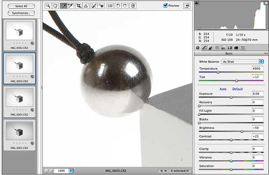Click the Fill Light value field
Image resolution: width=269 pixels, height=175 pixels.
coord(258,111)
